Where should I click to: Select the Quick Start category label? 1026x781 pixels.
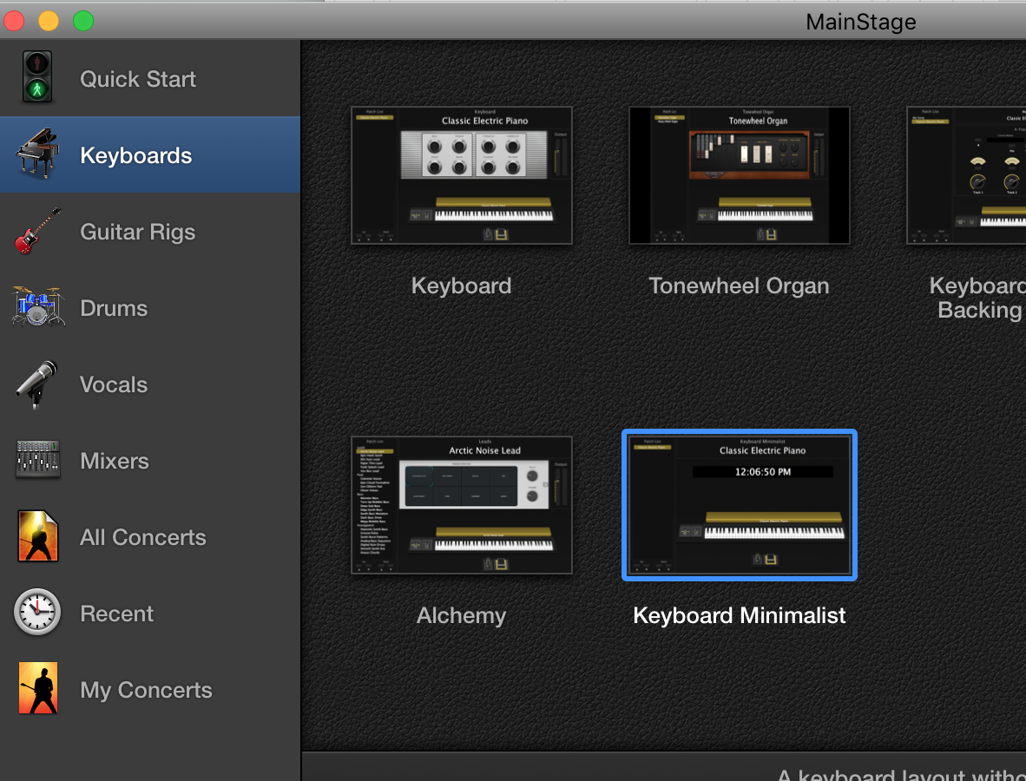(137, 79)
